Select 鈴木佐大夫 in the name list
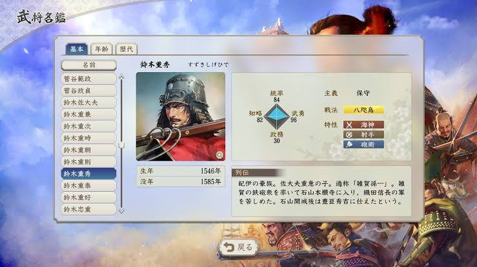This screenshot has height=267, width=477. click(x=88, y=102)
